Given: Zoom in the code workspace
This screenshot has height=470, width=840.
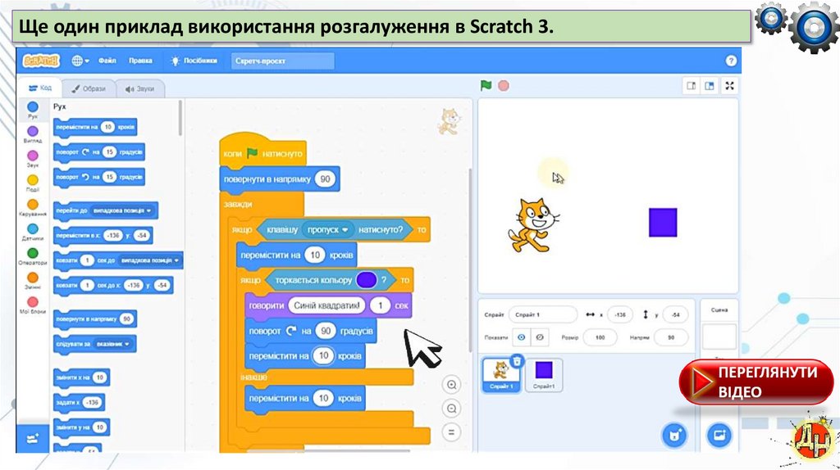Looking at the screenshot, I should (452, 385).
